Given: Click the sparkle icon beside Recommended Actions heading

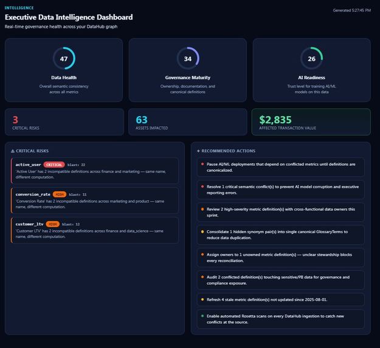Looking at the screenshot, I should (x=198, y=151).
